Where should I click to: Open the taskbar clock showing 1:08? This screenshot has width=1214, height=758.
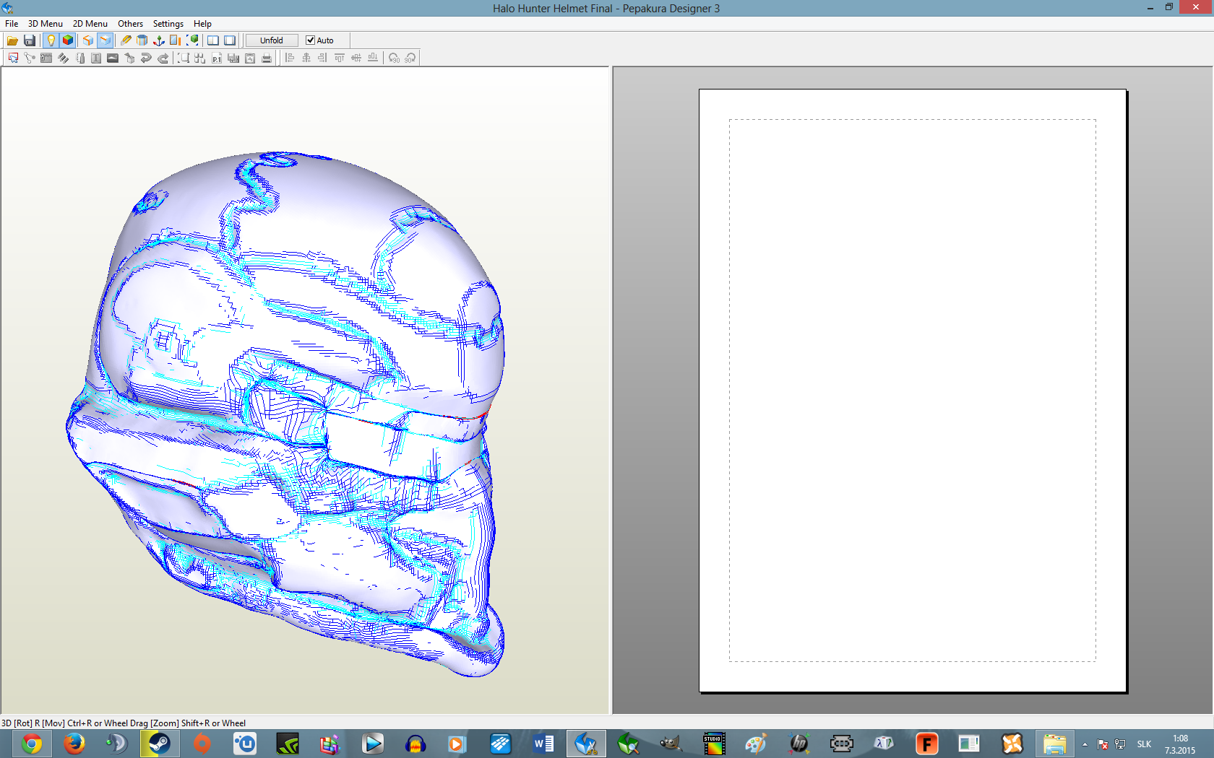[1180, 744]
